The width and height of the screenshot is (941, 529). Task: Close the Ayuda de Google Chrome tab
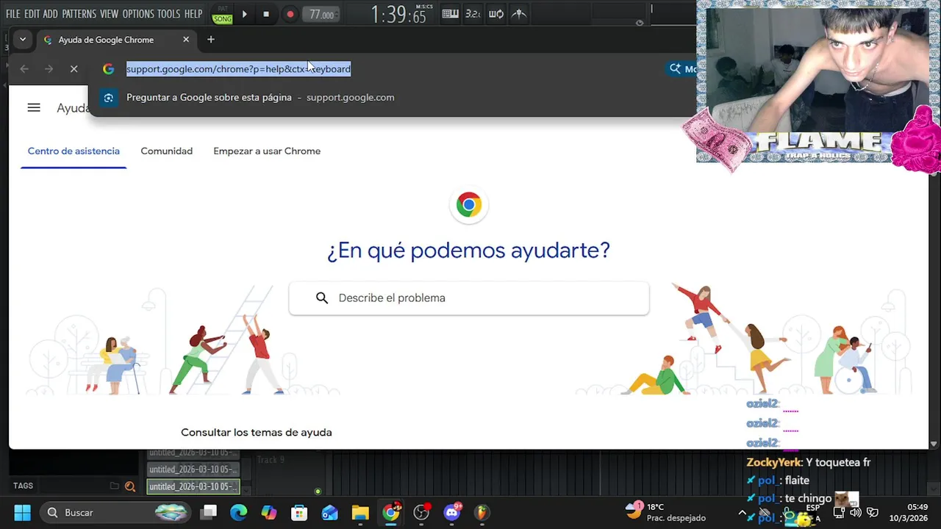(186, 40)
